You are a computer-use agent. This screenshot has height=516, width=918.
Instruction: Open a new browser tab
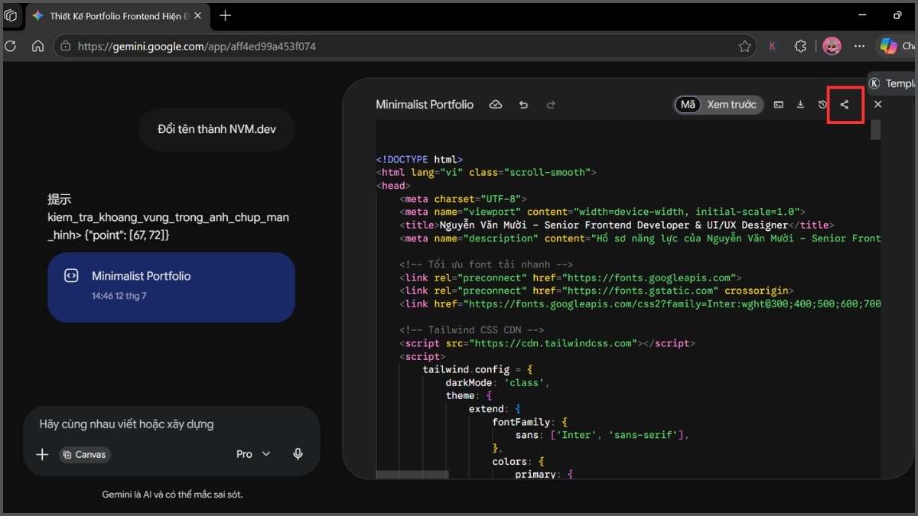point(225,15)
